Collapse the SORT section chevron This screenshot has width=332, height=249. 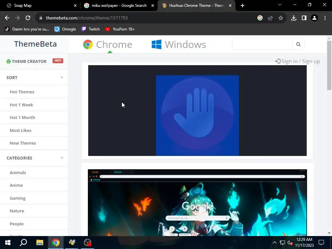pyautogui.click(x=62, y=77)
